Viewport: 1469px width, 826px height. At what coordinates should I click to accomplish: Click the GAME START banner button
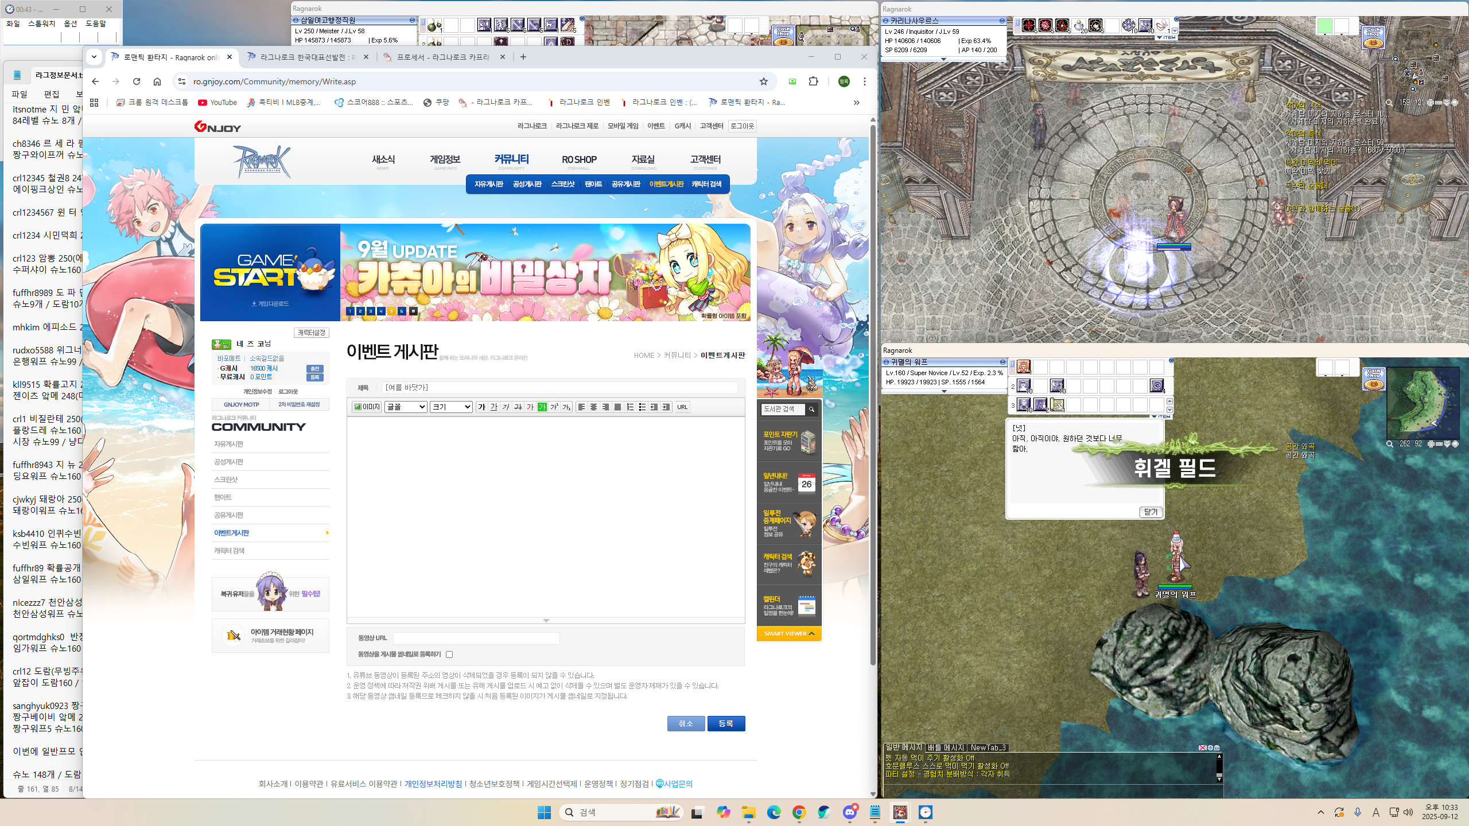(x=270, y=272)
